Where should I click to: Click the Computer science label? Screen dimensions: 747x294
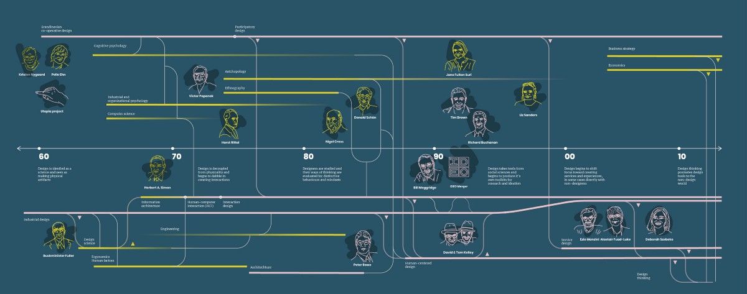point(121,114)
